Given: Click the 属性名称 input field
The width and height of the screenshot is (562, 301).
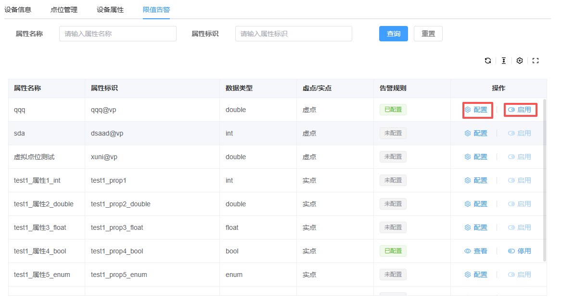Looking at the screenshot, I should tap(118, 34).
